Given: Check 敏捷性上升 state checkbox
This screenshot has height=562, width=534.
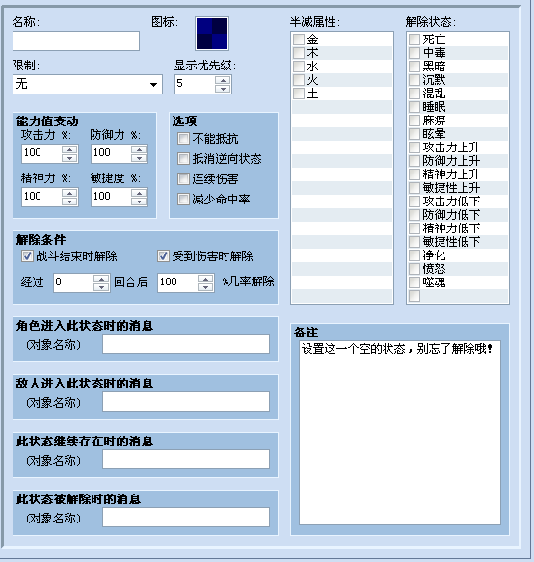Looking at the screenshot, I should click(414, 188).
